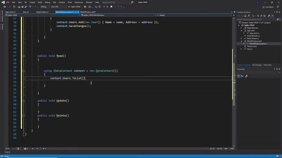Switch to the MainWindow.xaml tab
282x158 pixels.
[88, 12]
